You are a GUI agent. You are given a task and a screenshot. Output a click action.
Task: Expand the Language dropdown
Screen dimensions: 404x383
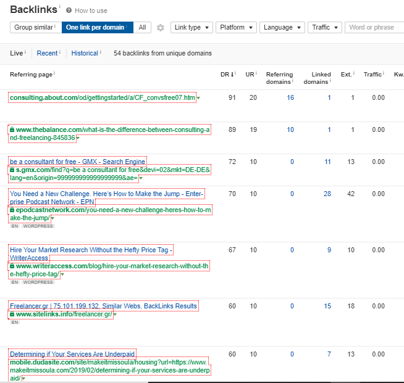(282, 28)
